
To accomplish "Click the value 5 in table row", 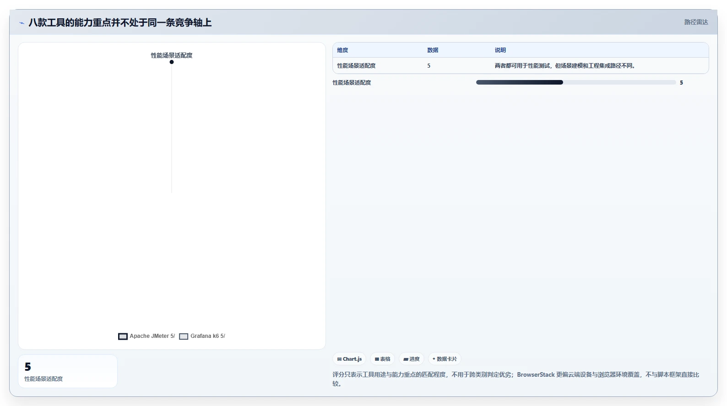I will 429,66.
